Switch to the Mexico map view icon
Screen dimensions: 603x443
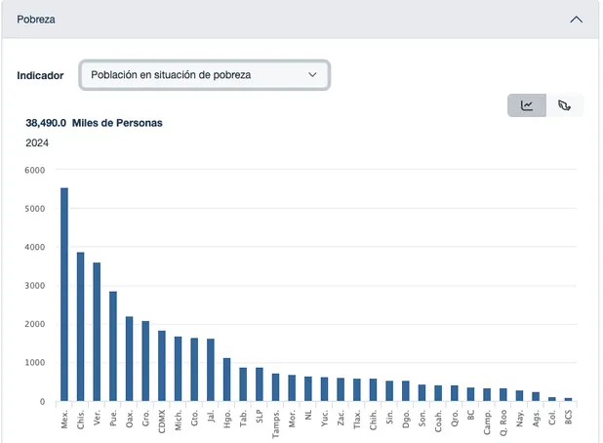pos(564,105)
